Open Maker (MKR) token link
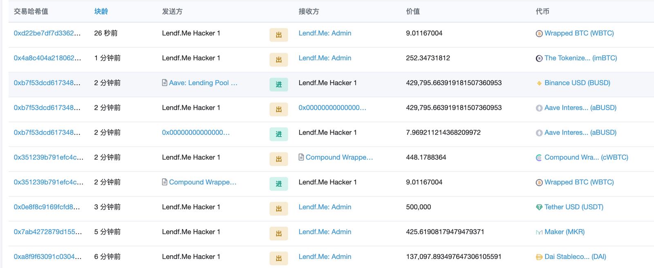Image resolution: width=654 pixels, height=268 pixels. [x=564, y=232]
